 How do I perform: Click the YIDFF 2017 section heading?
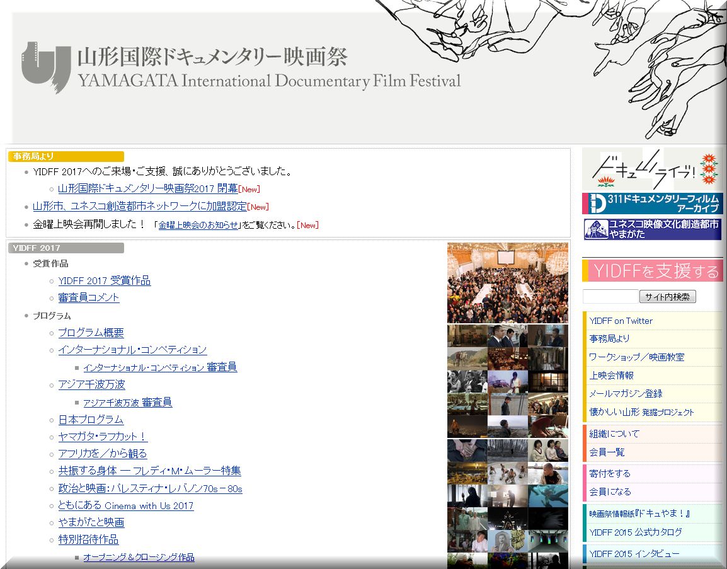pos(66,248)
